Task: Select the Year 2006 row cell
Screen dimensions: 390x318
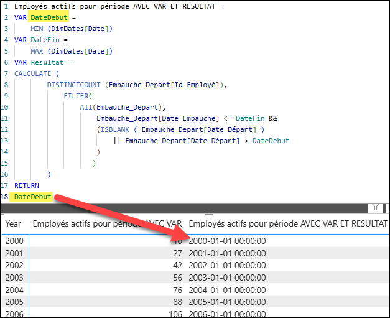Action: tap(13, 314)
